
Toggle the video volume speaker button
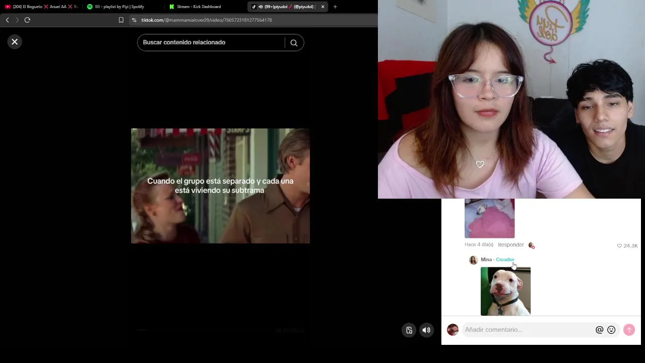tap(426, 330)
